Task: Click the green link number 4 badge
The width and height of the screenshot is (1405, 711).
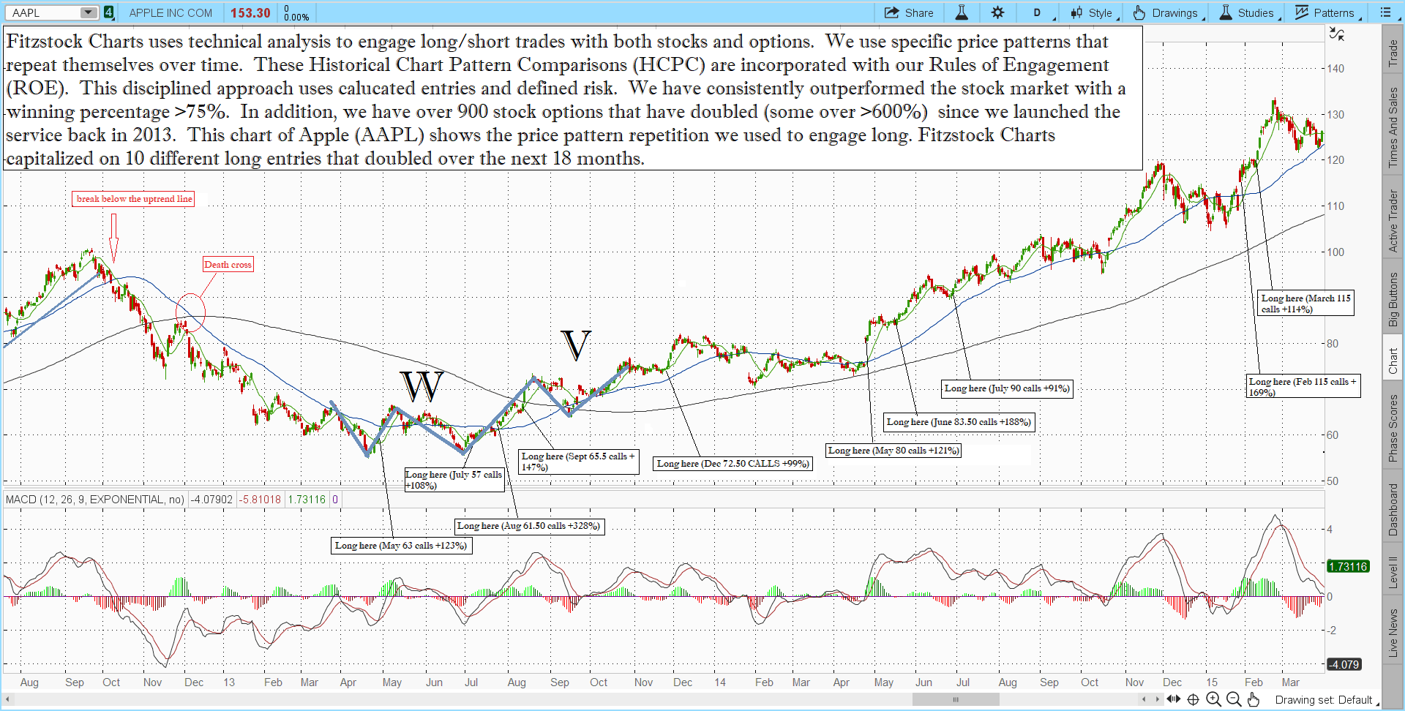Action: [x=108, y=12]
